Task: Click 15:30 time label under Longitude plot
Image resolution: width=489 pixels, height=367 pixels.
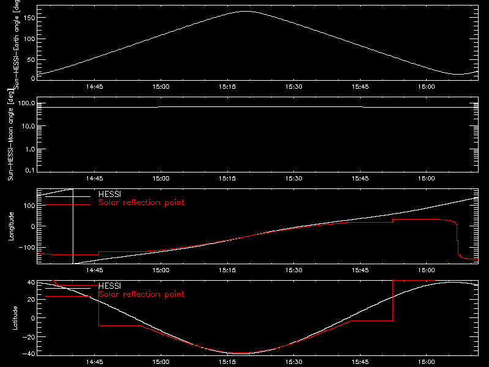Action: pyautogui.click(x=294, y=270)
